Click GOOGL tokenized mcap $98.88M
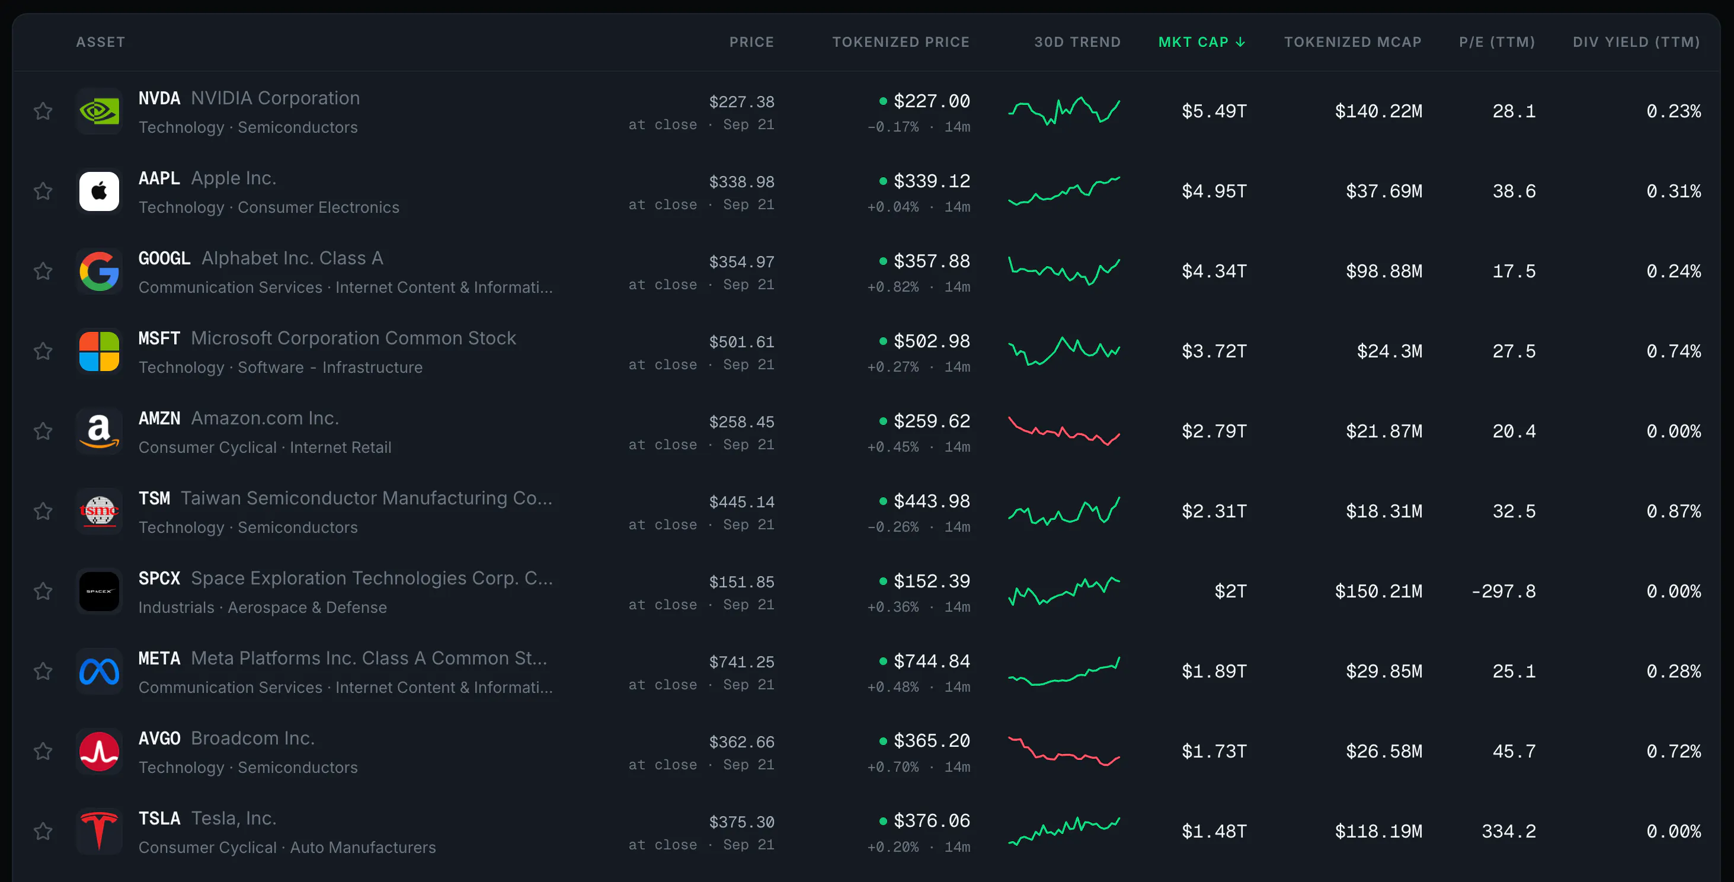The height and width of the screenshot is (882, 1734). [1383, 272]
